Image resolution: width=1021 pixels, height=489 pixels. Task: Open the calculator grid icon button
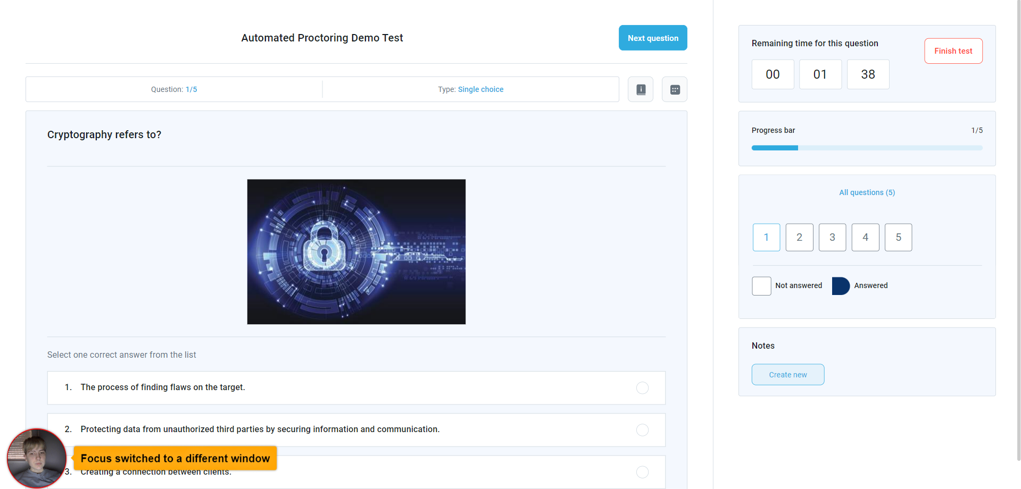674,89
